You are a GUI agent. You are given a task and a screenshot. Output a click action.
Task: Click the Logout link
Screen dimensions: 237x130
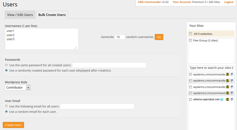click(229, 2)
